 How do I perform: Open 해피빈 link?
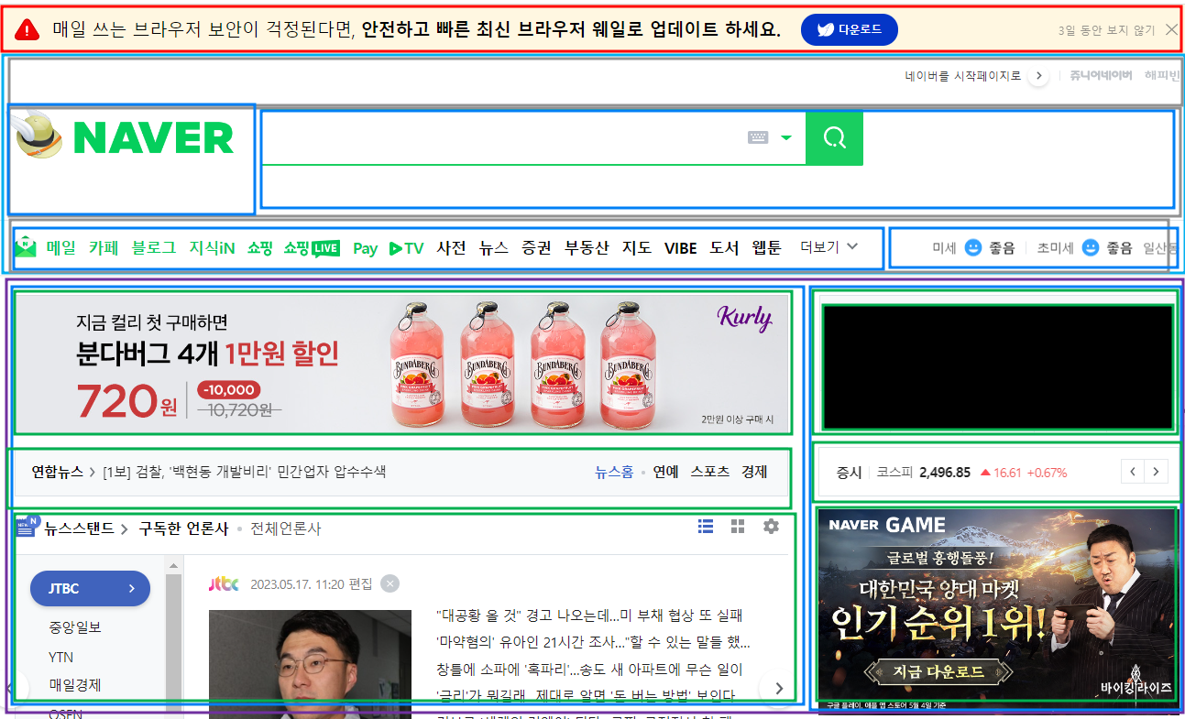click(x=1162, y=76)
